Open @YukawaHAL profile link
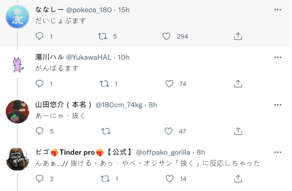This screenshot has height=191, width=292. pos(90,57)
